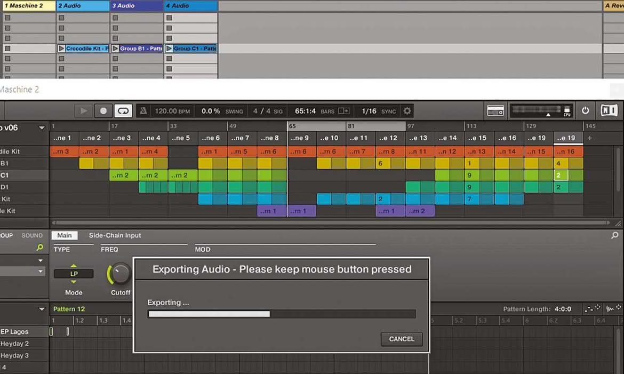The image size is (624, 374).
Task: Click the magnifier icon right of Side-Chain Input
Action: [x=615, y=235]
